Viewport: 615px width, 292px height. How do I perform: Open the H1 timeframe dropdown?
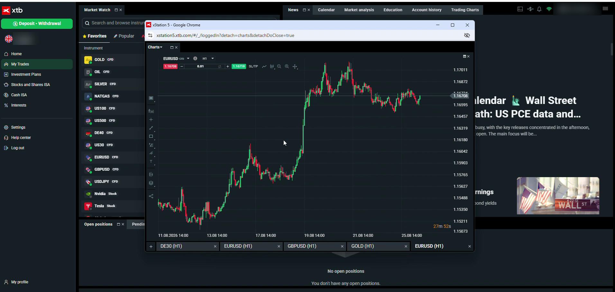point(208,58)
